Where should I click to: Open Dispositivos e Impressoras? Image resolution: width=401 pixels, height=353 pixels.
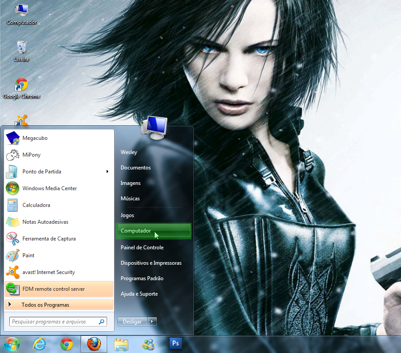click(x=151, y=263)
